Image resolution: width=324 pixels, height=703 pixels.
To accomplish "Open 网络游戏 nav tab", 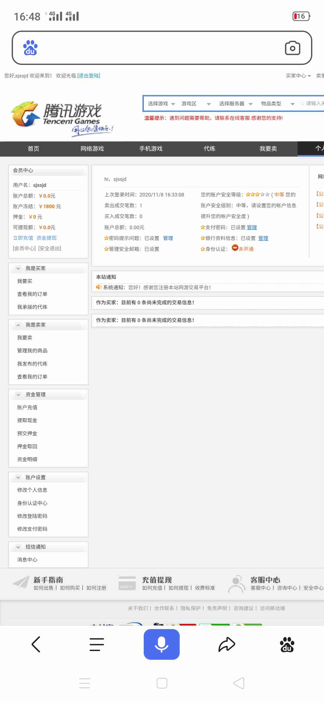I will (92, 149).
